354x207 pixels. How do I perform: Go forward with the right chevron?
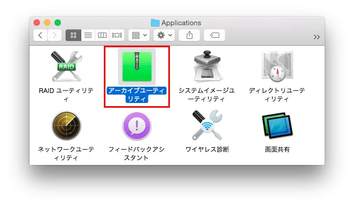point(55,35)
